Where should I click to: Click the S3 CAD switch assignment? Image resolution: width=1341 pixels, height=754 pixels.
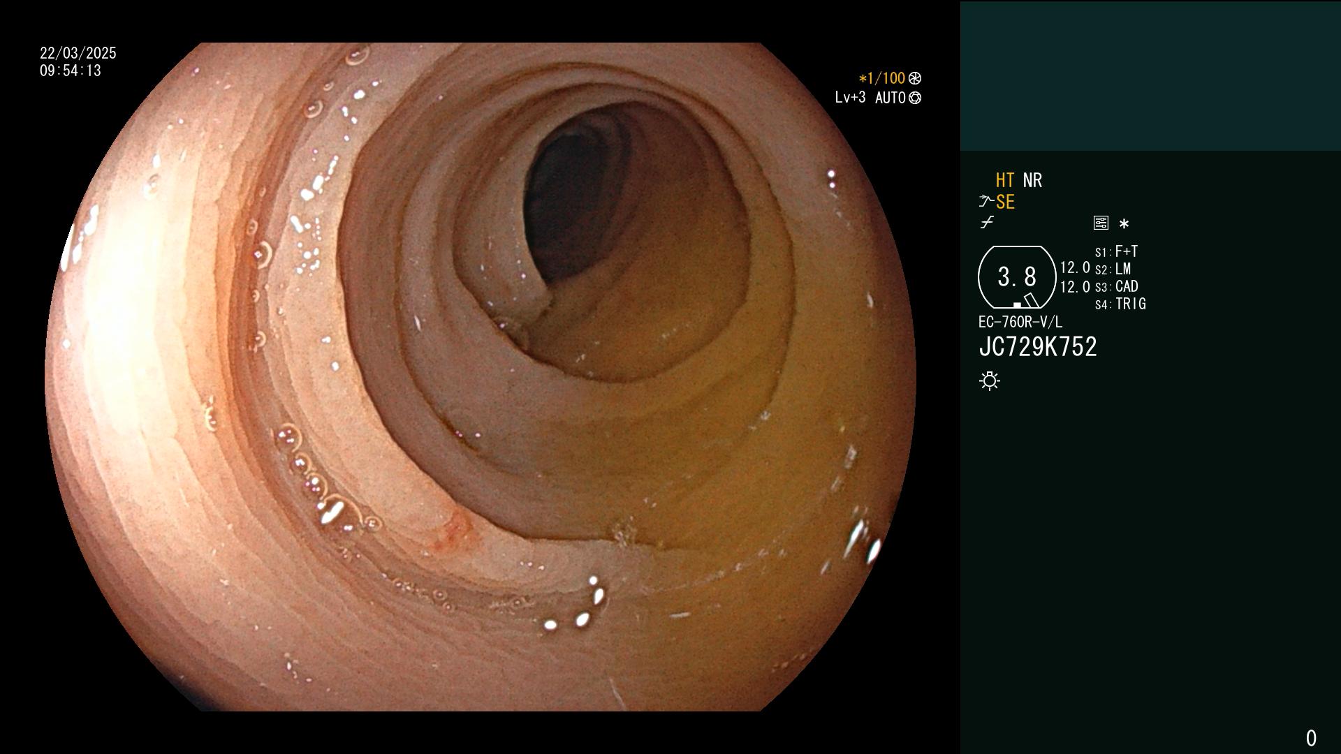click(x=1116, y=286)
